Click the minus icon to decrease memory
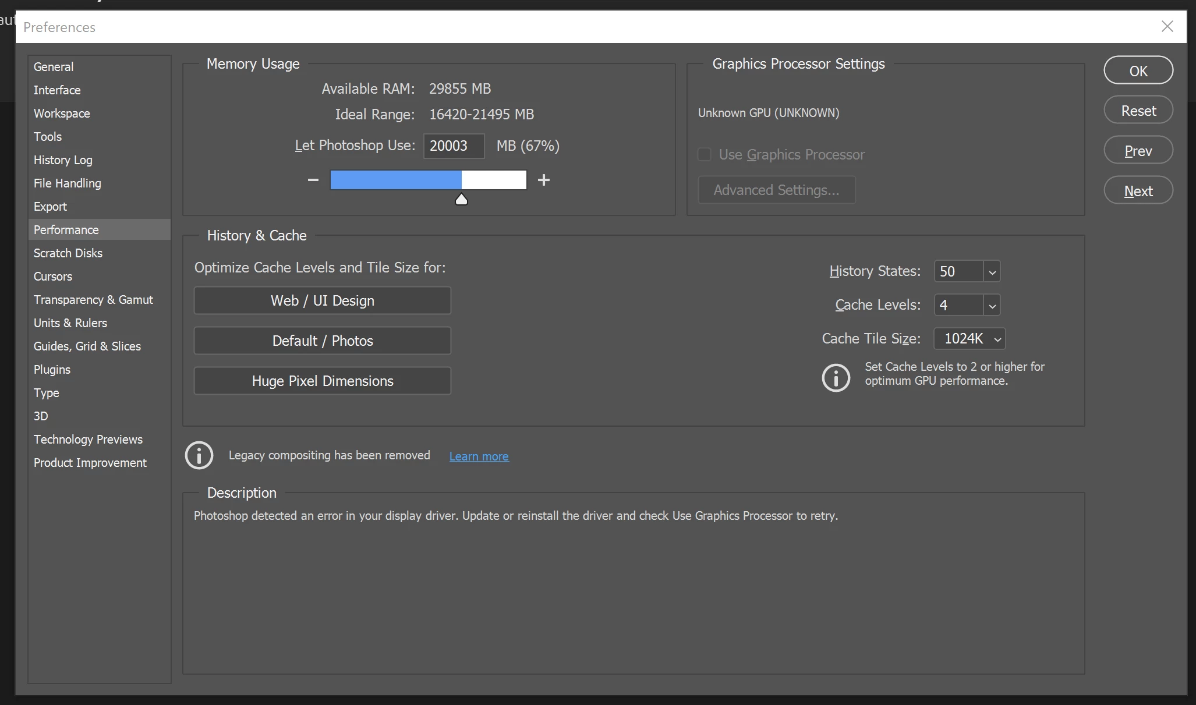This screenshot has width=1196, height=705. click(313, 180)
